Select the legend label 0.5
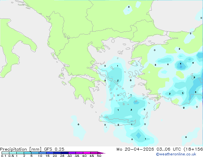Image resolution: width=203 pixels, height=157 pixels. pos(11,156)
